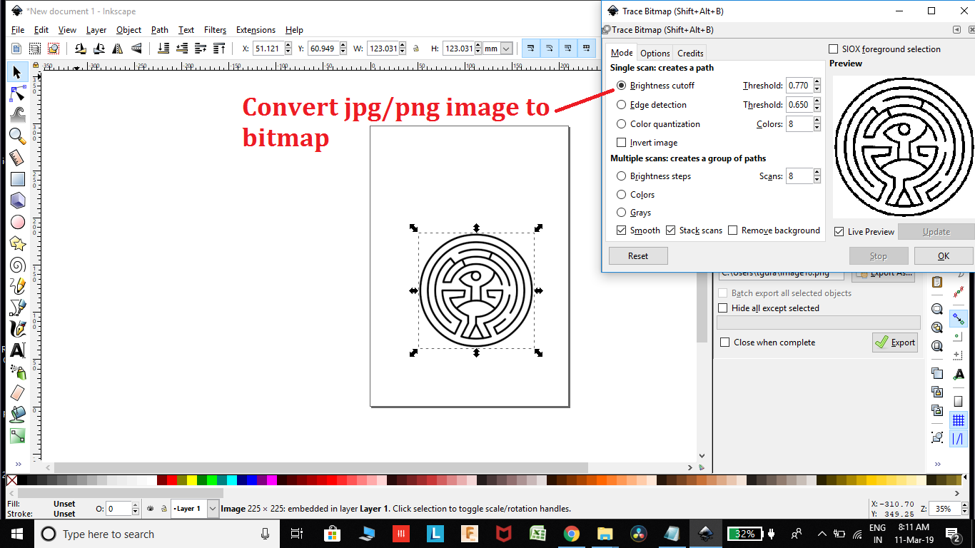Click the brightness Threshold input field
Screen dimensions: 975x548
pos(799,85)
